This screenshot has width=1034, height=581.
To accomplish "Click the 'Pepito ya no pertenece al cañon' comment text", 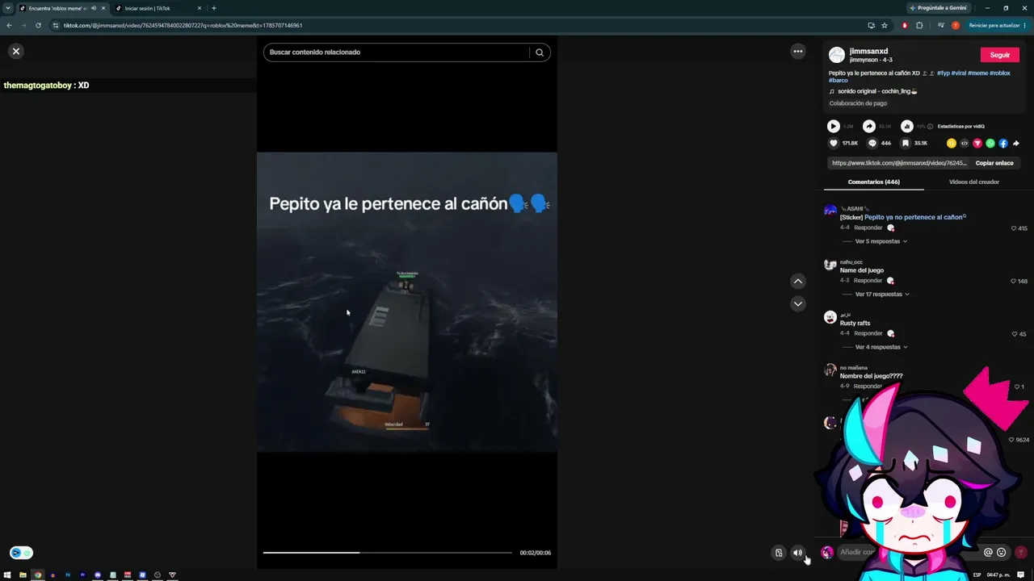I will [x=914, y=217].
